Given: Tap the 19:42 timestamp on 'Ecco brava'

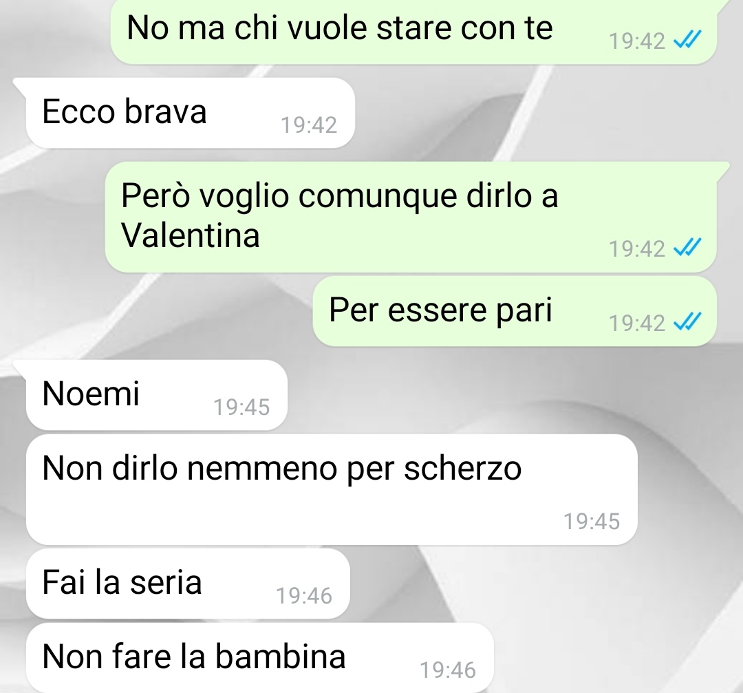Looking at the screenshot, I should (x=308, y=125).
